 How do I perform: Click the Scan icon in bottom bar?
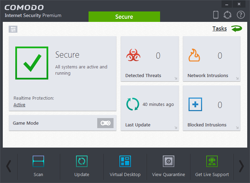point(38,161)
